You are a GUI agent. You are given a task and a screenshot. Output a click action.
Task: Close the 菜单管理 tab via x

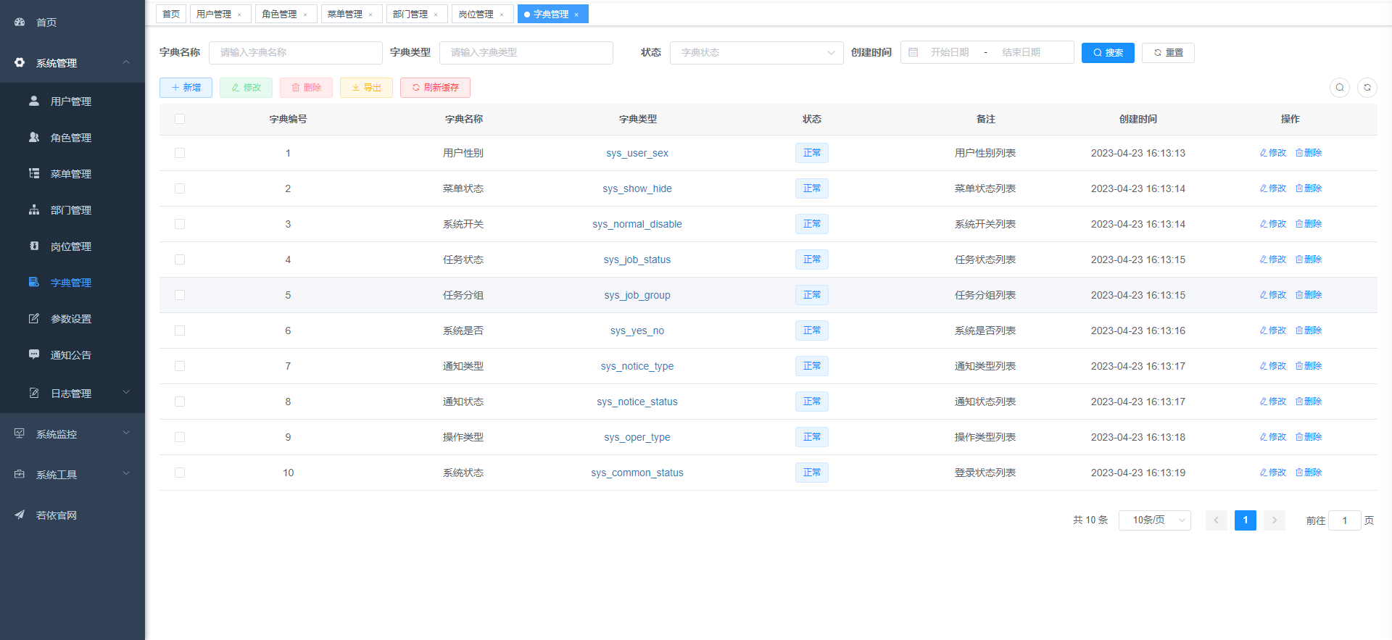[370, 14]
